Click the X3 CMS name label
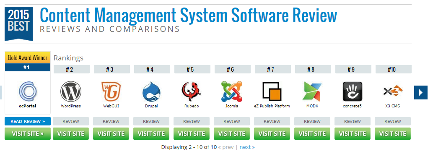The image size is (433, 159). (x=393, y=106)
